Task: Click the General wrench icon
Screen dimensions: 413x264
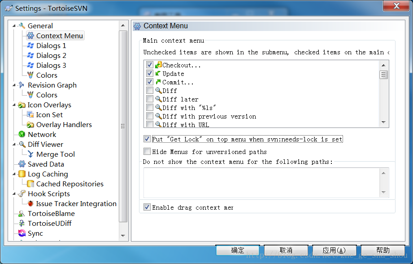Action: point(22,26)
